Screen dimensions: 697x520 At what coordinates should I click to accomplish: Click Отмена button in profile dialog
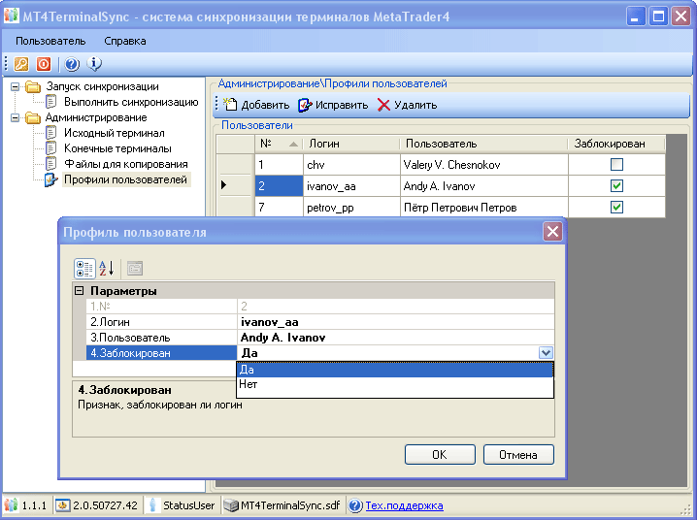click(x=518, y=455)
